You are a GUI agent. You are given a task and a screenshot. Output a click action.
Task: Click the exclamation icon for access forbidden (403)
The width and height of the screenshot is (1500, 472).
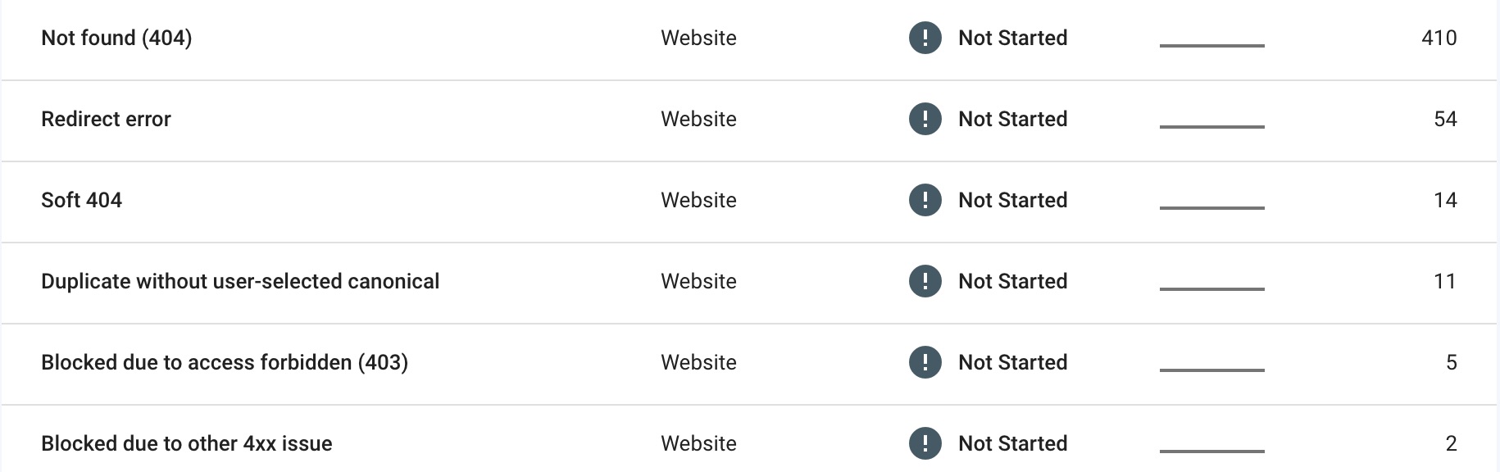pos(925,362)
